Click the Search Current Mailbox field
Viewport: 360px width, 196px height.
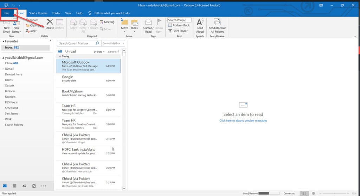[76, 43]
